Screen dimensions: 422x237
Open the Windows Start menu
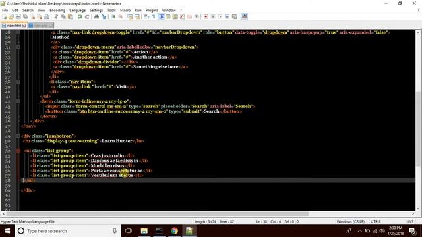coord(7,231)
